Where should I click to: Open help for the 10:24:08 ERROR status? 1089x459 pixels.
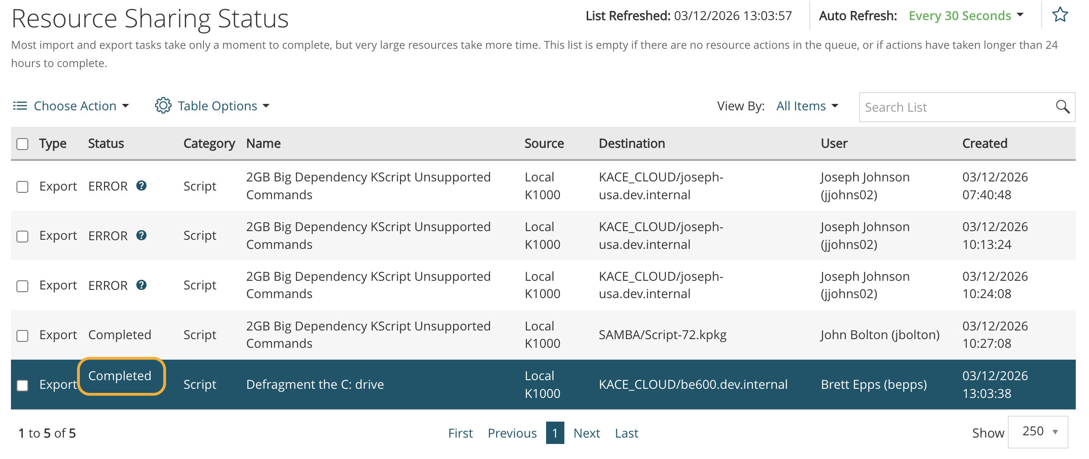tap(141, 285)
